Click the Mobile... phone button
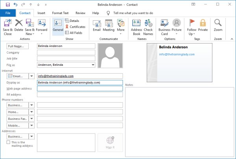Screen dimensions: 236x159 point(17,125)
